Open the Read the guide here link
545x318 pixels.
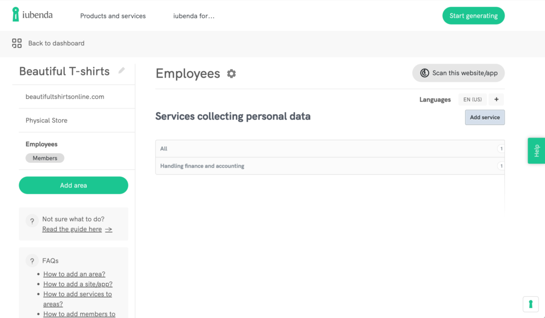(x=72, y=229)
